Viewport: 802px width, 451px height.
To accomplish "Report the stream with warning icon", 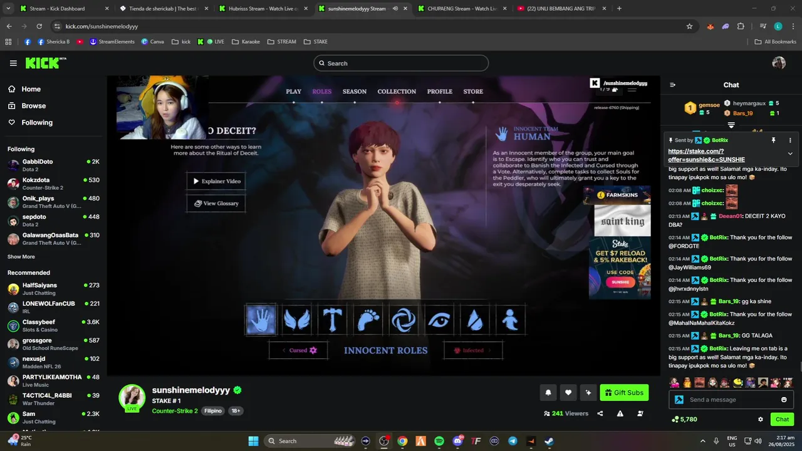I will [620, 413].
